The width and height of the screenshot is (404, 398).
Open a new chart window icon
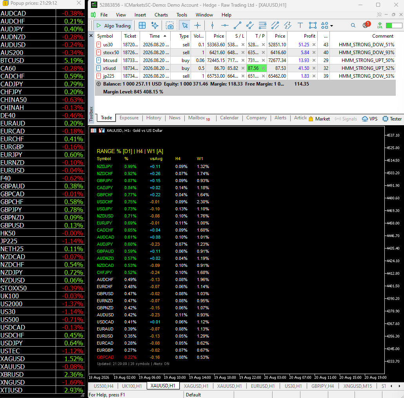(x=142, y=25)
